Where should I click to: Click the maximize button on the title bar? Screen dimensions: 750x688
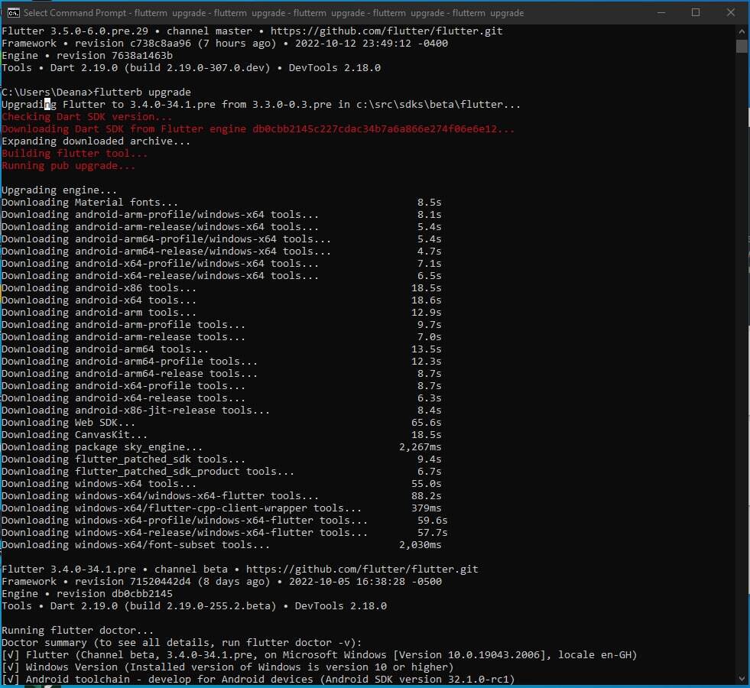[696, 12]
